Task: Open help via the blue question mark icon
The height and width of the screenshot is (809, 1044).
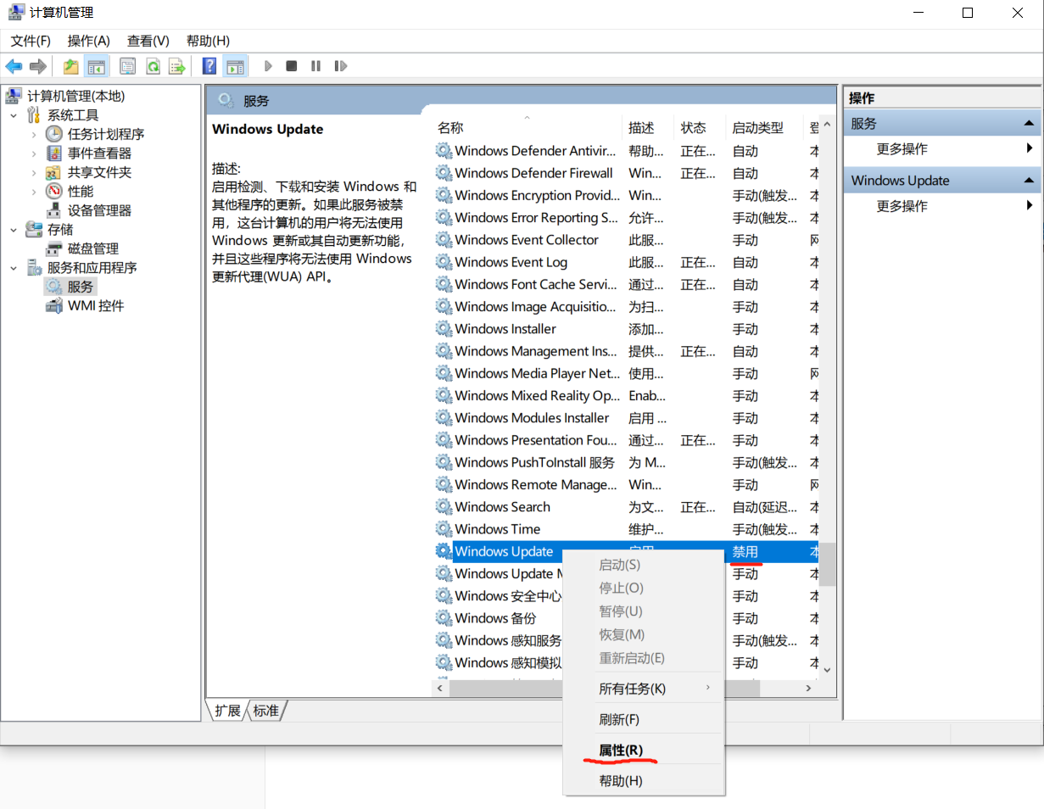Action: pyautogui.click(x=209, y=66)
